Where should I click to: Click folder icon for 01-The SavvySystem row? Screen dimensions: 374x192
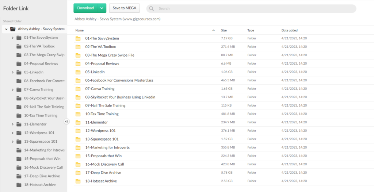click(78, 38)
